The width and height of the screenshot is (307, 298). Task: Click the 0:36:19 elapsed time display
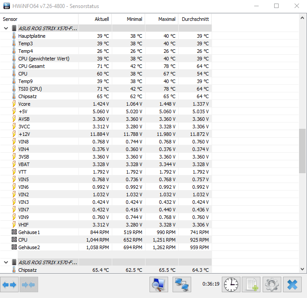pos(211,284)
